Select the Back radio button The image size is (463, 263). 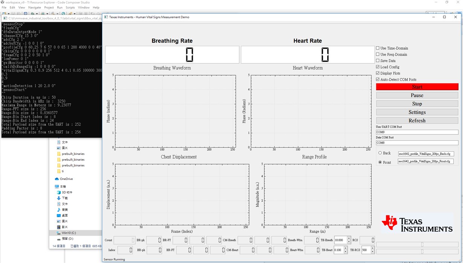380,153
